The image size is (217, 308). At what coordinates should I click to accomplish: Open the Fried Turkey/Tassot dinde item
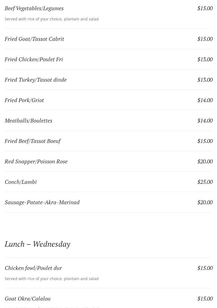coord(36,80)
